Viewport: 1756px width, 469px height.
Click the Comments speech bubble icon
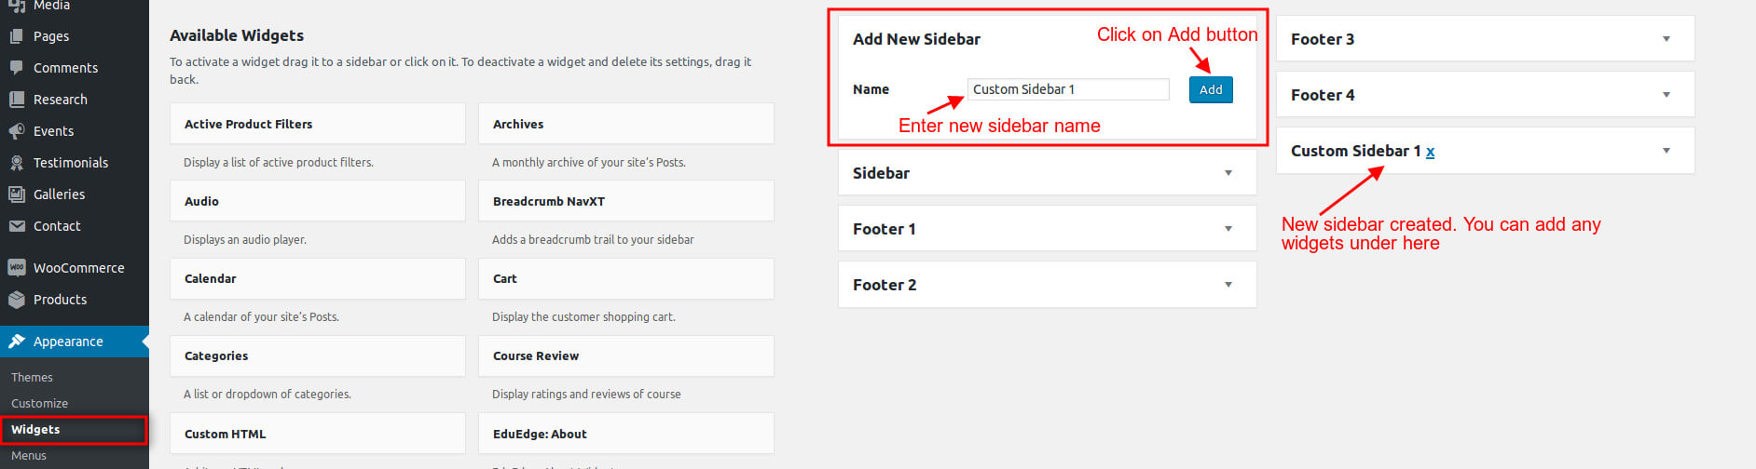[16, 68]
